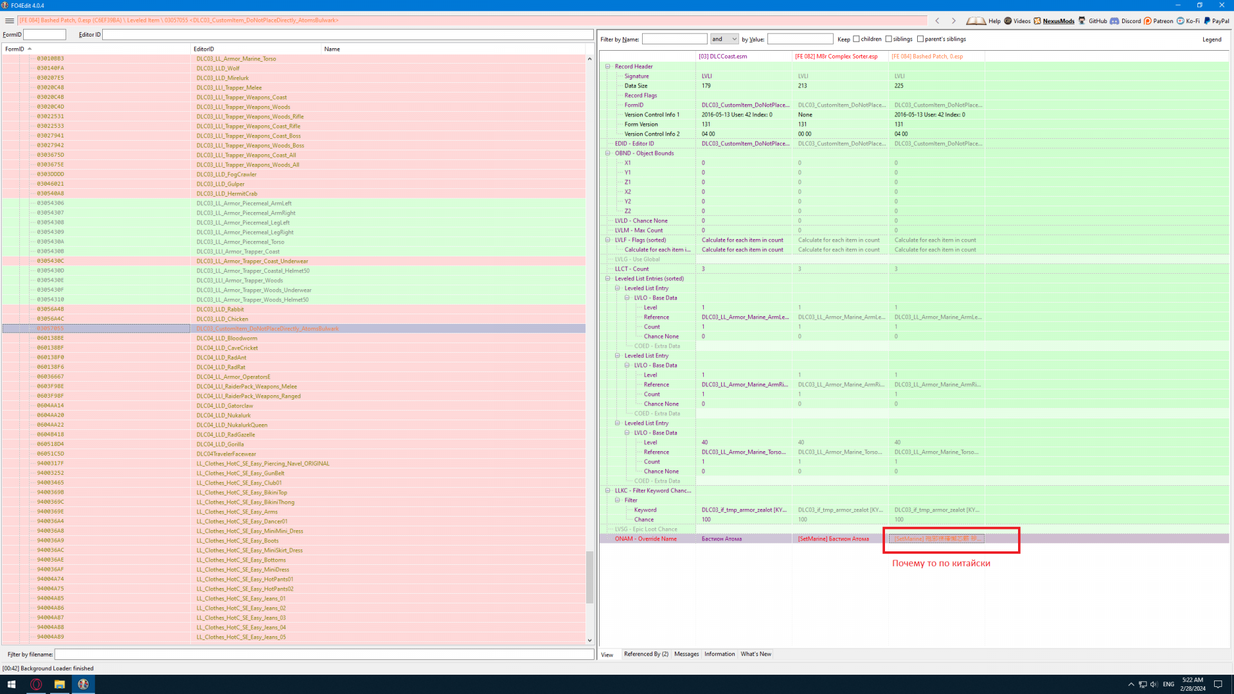Toggle the siblings checkbox
The height and width of the screenshot is (694, 1234).
point(889,39)
